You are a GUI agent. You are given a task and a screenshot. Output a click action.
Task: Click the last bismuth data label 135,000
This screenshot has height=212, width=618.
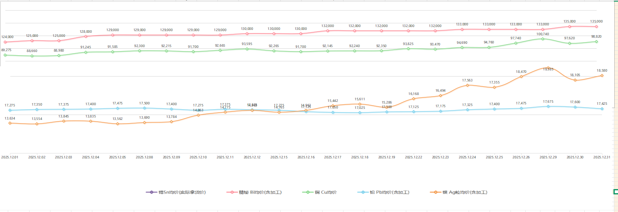pyautogui.click(x=596, y=21)
